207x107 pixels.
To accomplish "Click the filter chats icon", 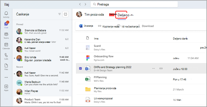I will click(59, 14).
